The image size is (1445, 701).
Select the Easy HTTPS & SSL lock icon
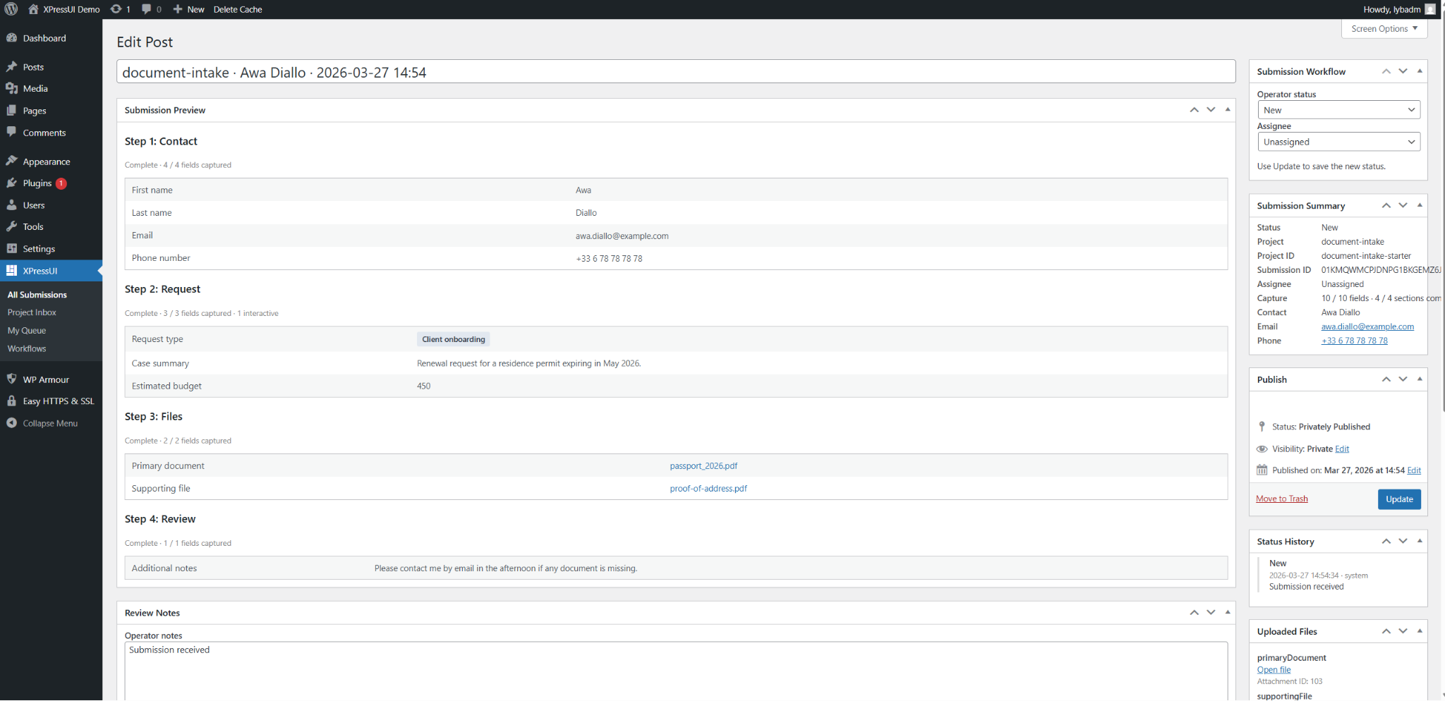13,401
